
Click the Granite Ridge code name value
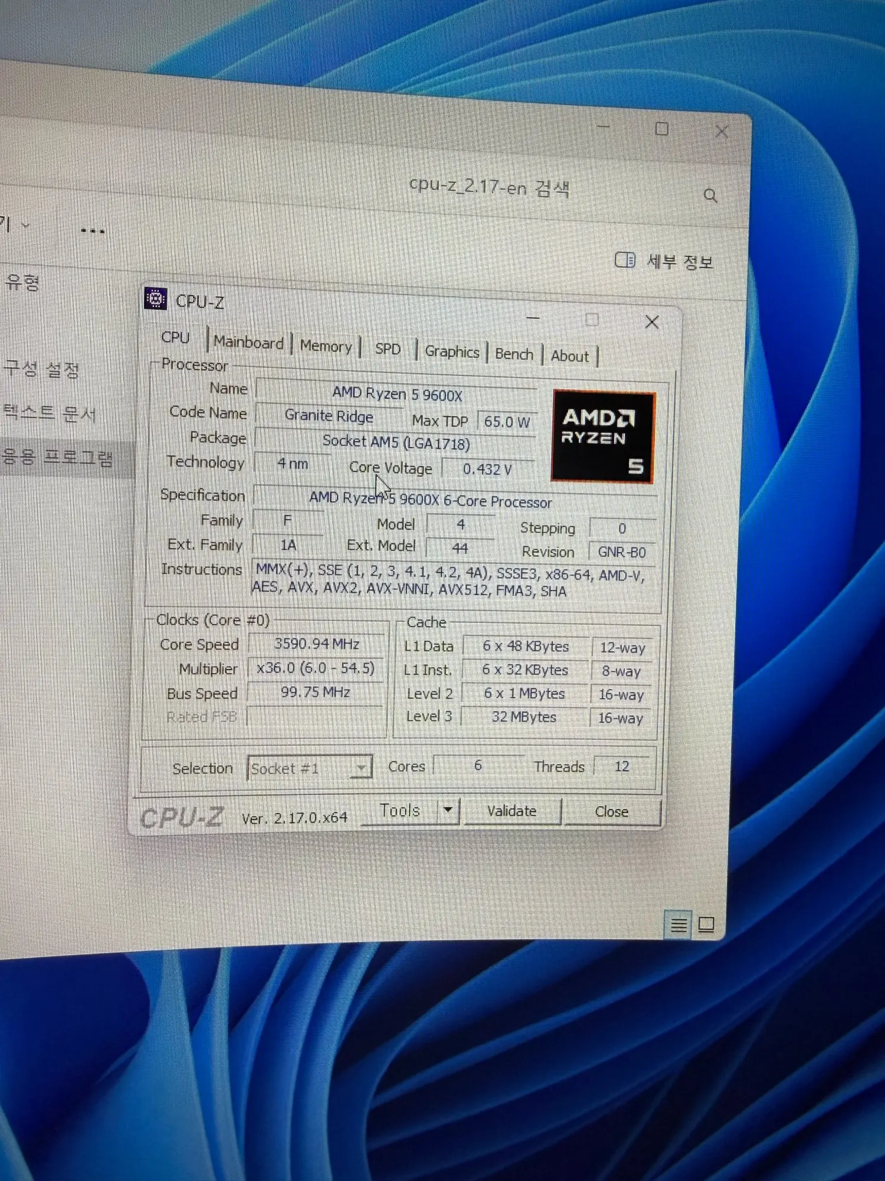click(x=329, y=416)
